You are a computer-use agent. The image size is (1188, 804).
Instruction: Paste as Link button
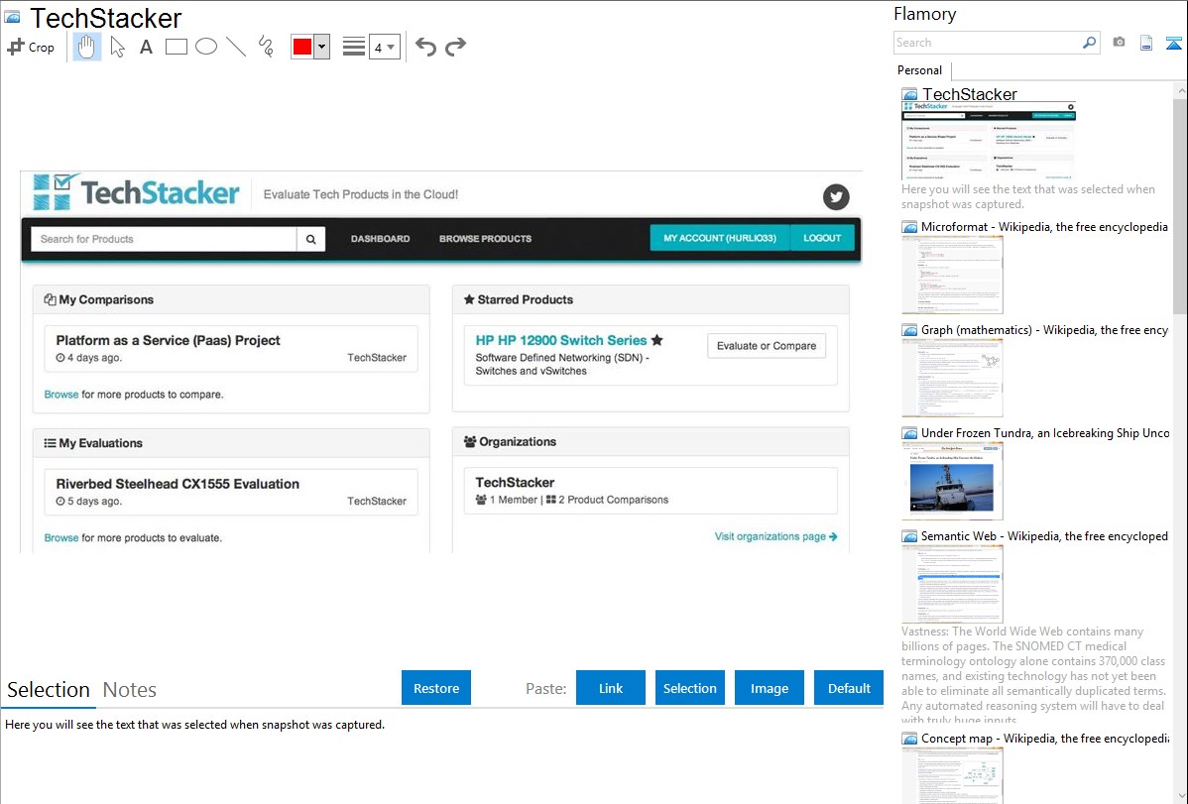click(611, 688)
